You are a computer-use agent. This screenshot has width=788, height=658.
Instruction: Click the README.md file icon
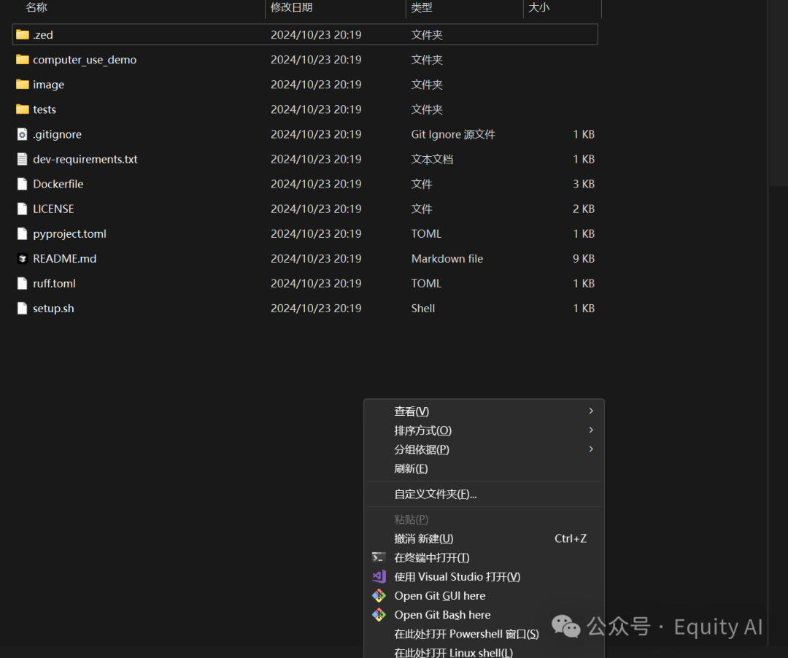[x=22, y=259]
